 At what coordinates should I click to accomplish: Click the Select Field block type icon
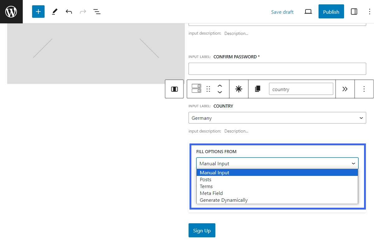point(196,89)
